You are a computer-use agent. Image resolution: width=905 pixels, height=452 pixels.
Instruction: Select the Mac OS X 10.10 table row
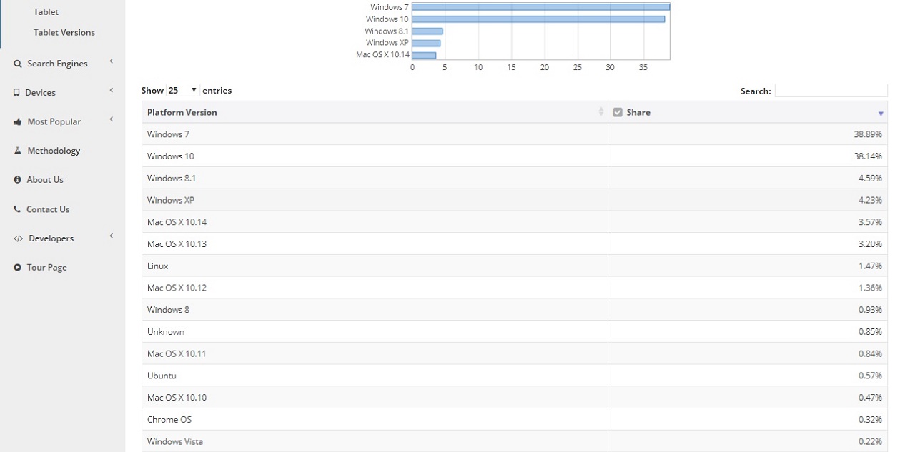click(x=515, y=398)
